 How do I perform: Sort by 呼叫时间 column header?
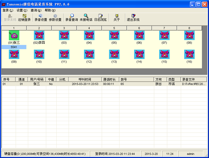(85, 79)
